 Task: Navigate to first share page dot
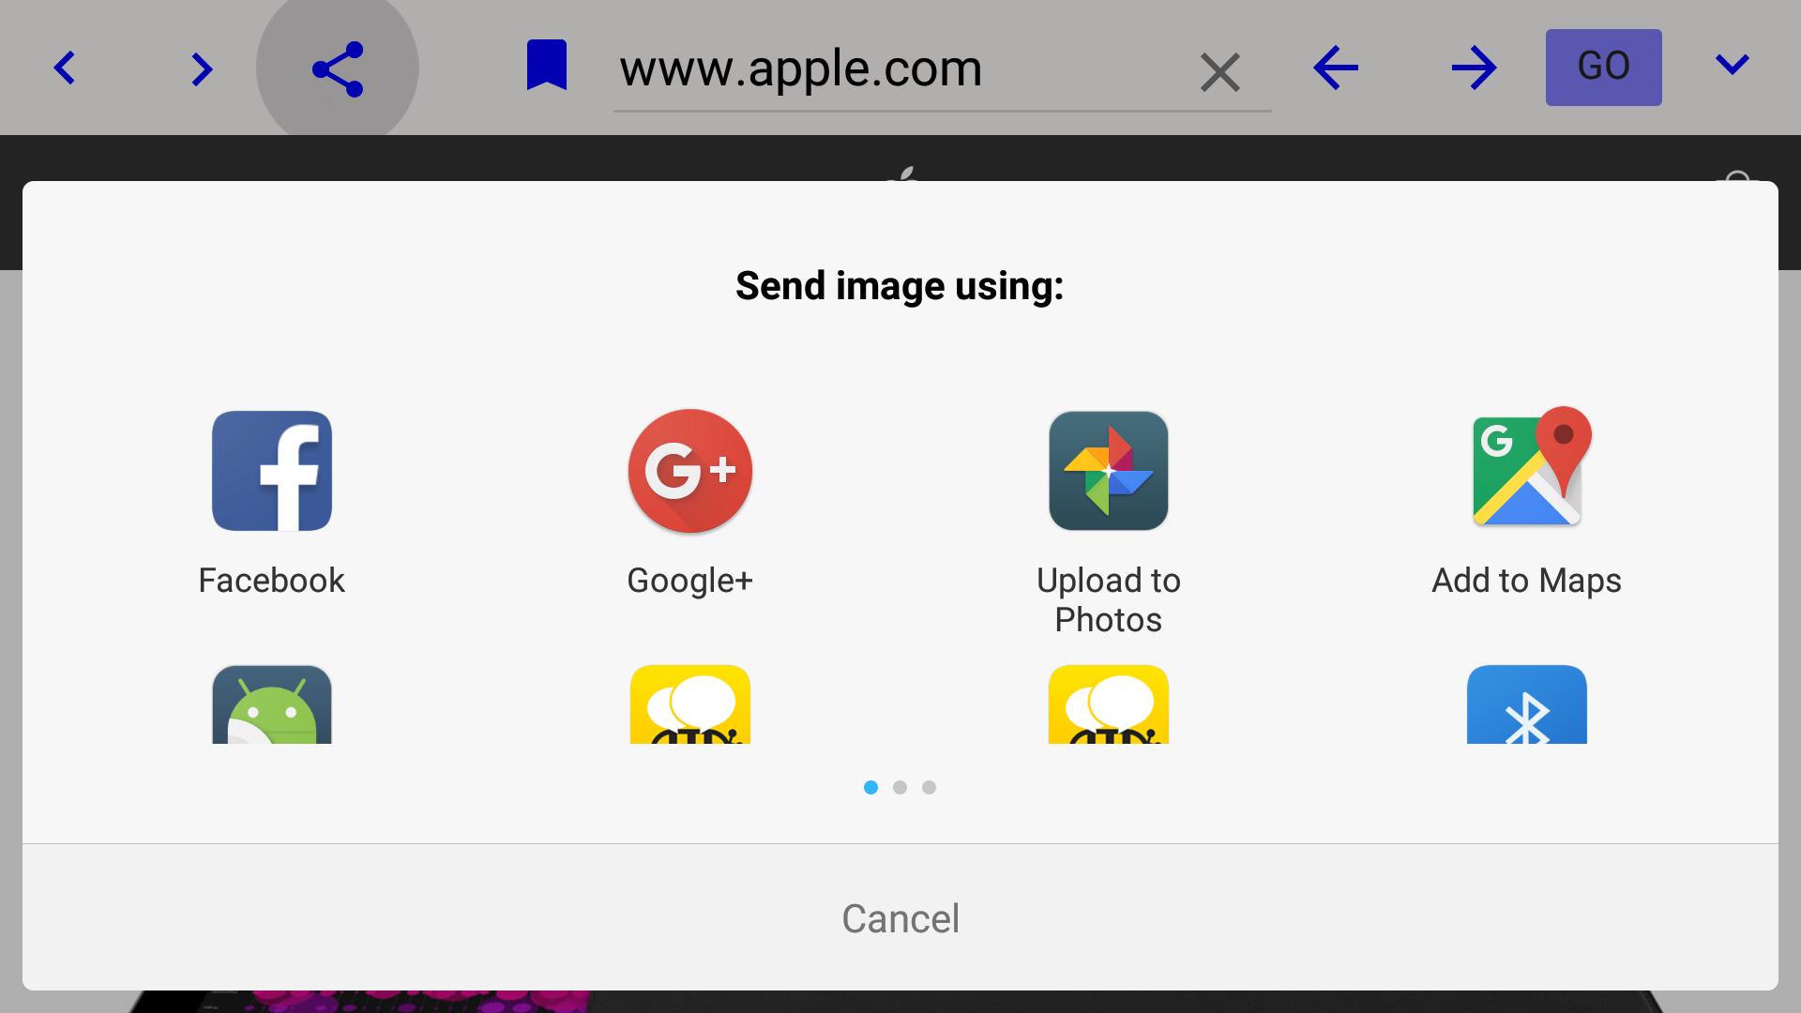coord(870,787)
